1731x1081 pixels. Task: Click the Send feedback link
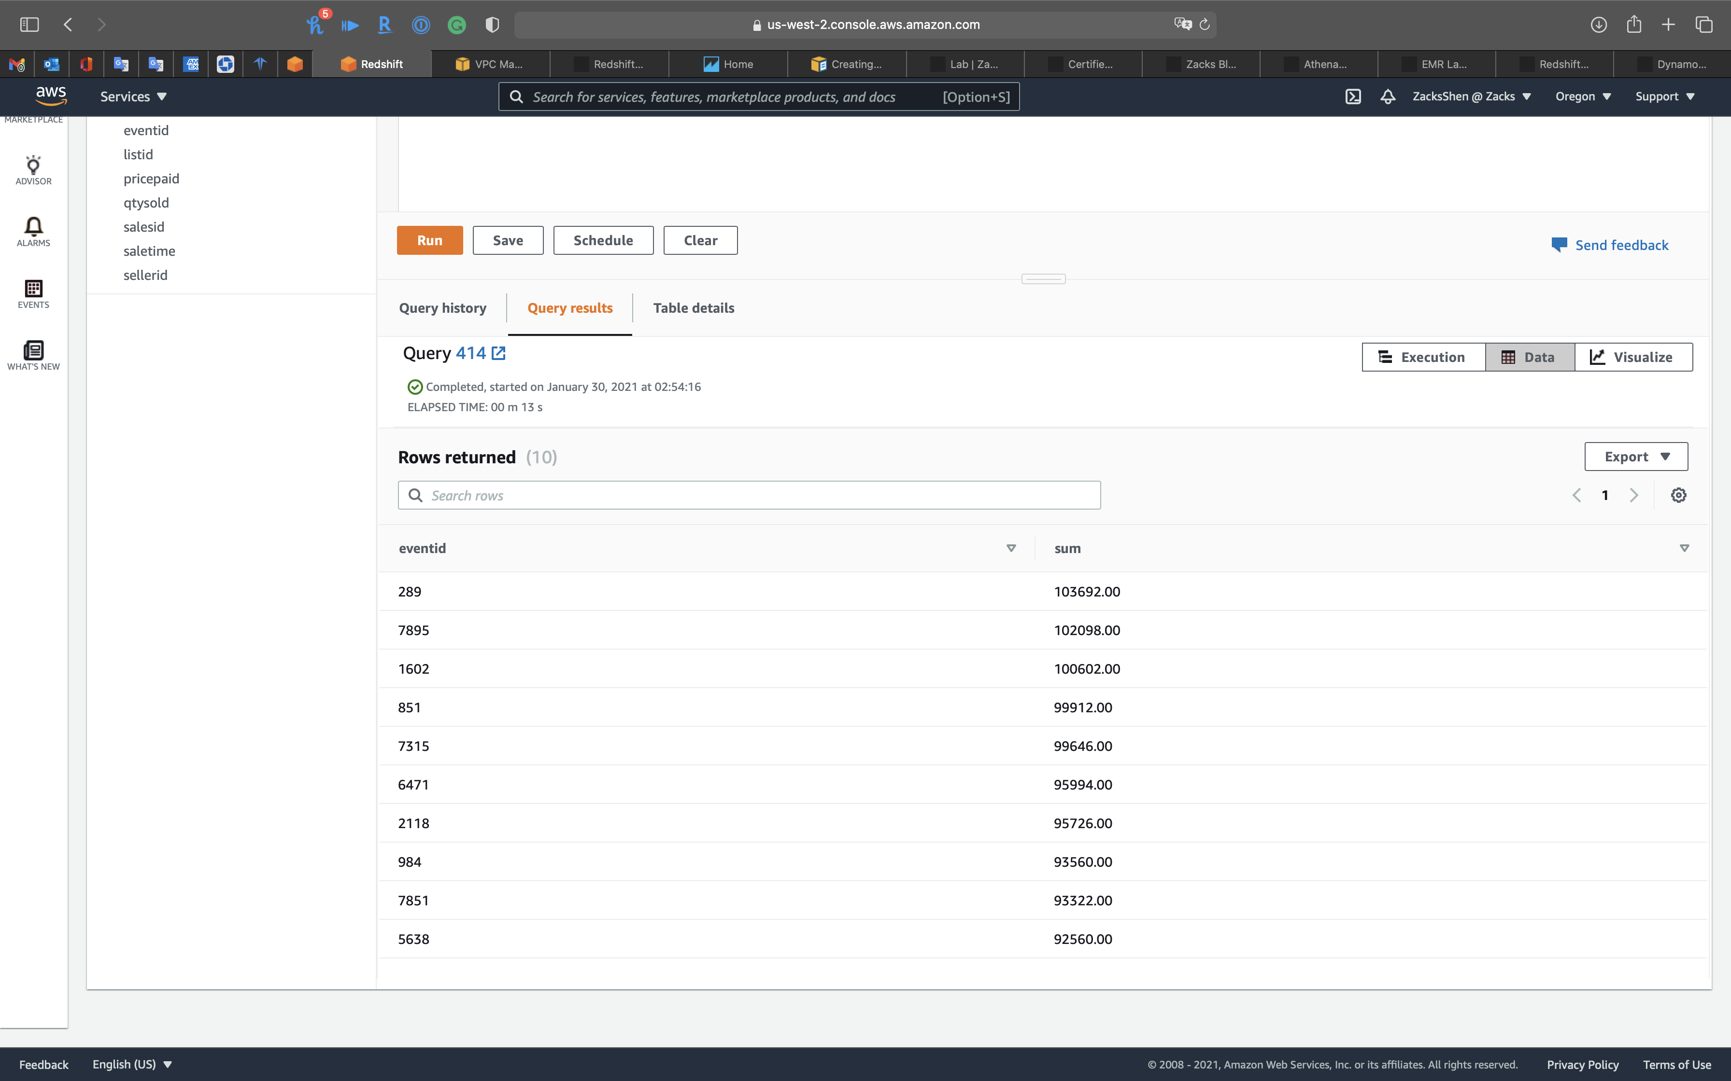click(1621, 245)
